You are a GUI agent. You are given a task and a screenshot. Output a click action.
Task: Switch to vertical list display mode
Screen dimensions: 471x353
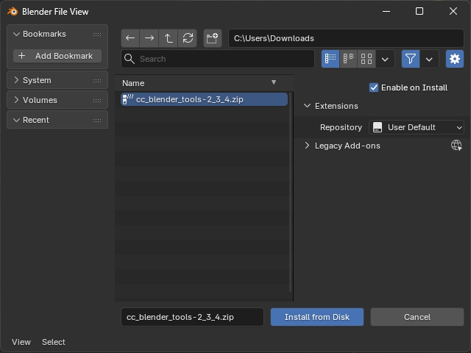click(330, 59)
